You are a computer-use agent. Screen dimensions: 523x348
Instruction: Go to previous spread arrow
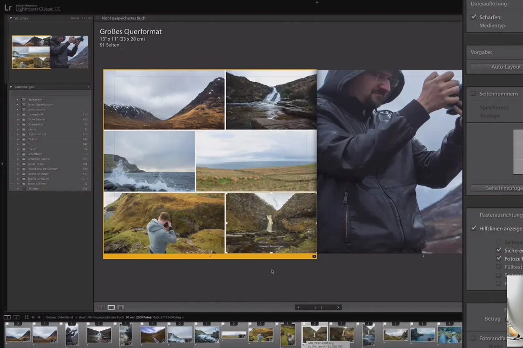(299, 307)
